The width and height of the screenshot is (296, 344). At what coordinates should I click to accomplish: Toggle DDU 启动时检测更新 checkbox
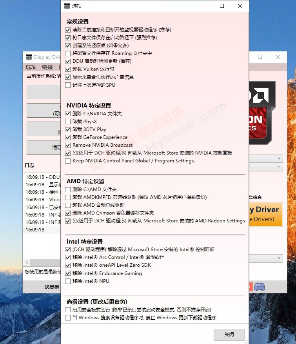coord(68,61)
